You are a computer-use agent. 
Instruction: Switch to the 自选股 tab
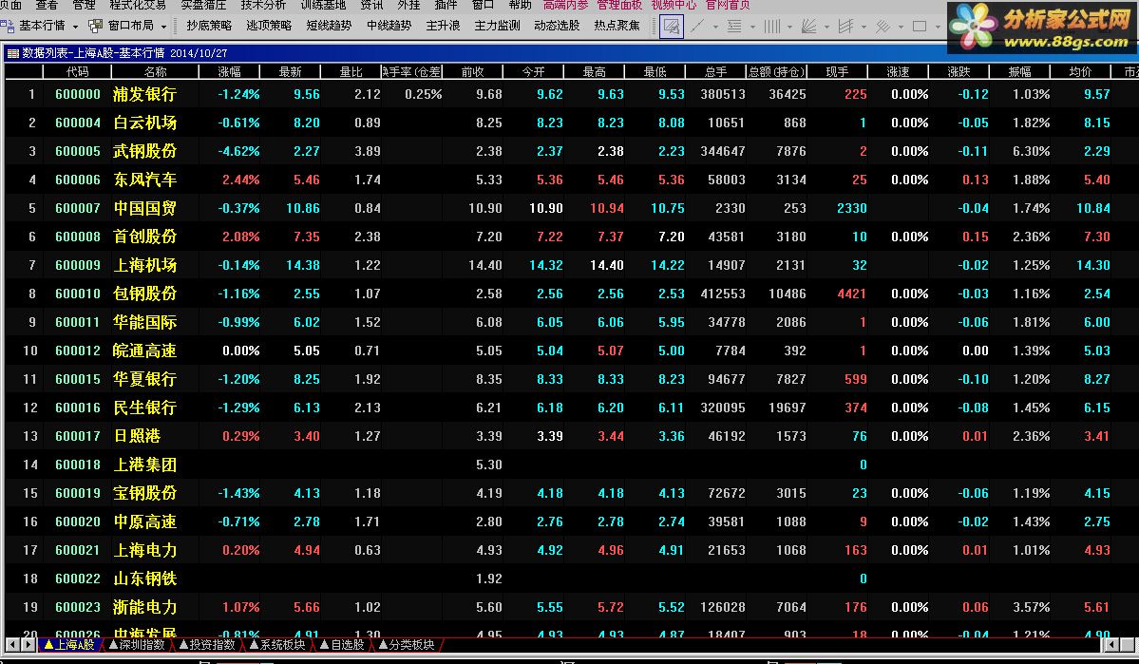(x=342, y=645)
